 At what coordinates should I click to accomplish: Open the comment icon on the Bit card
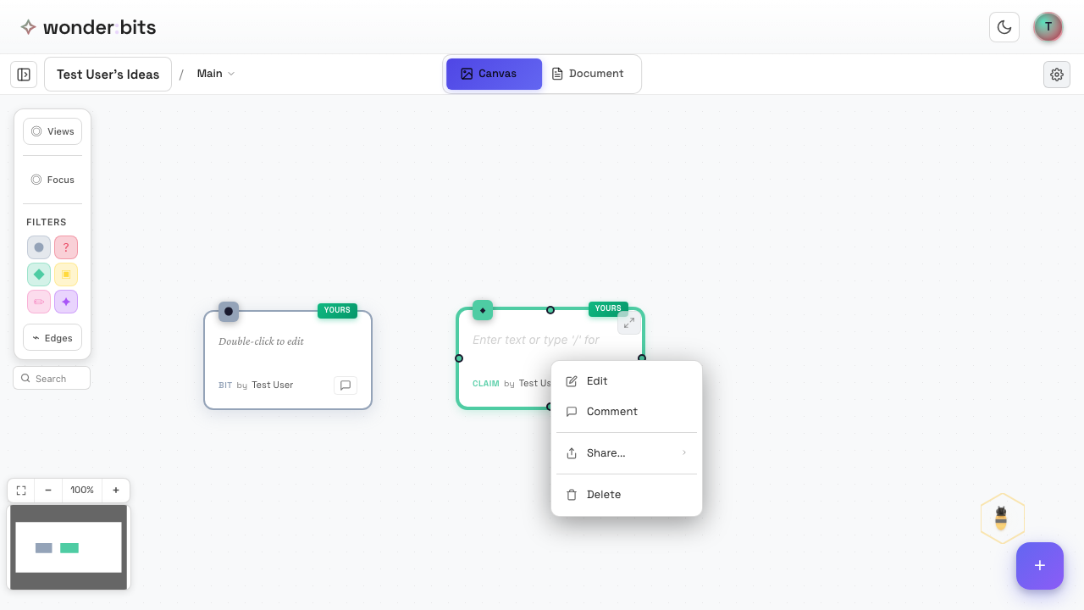click(345, 385)
